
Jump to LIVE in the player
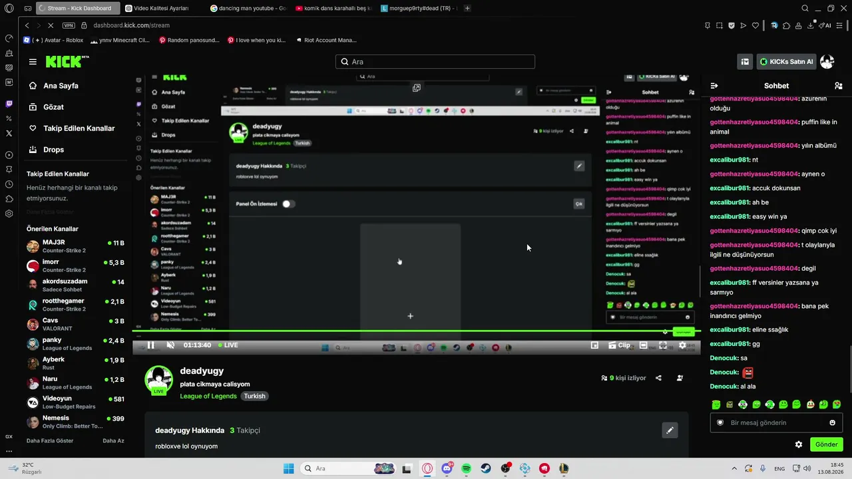pos(228,345)
